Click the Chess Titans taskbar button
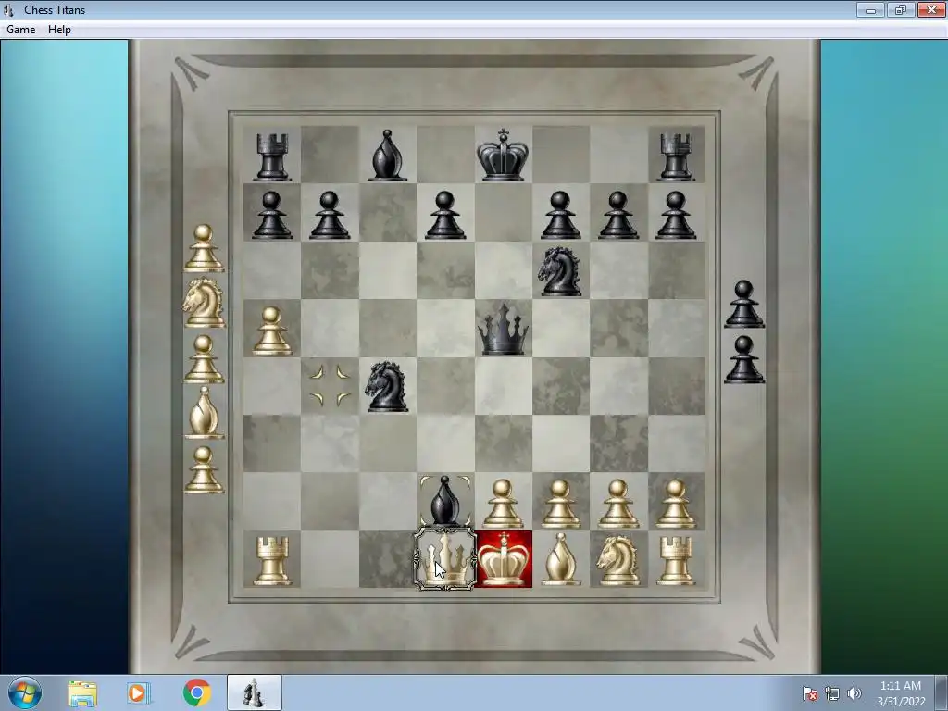 [255, 692]
